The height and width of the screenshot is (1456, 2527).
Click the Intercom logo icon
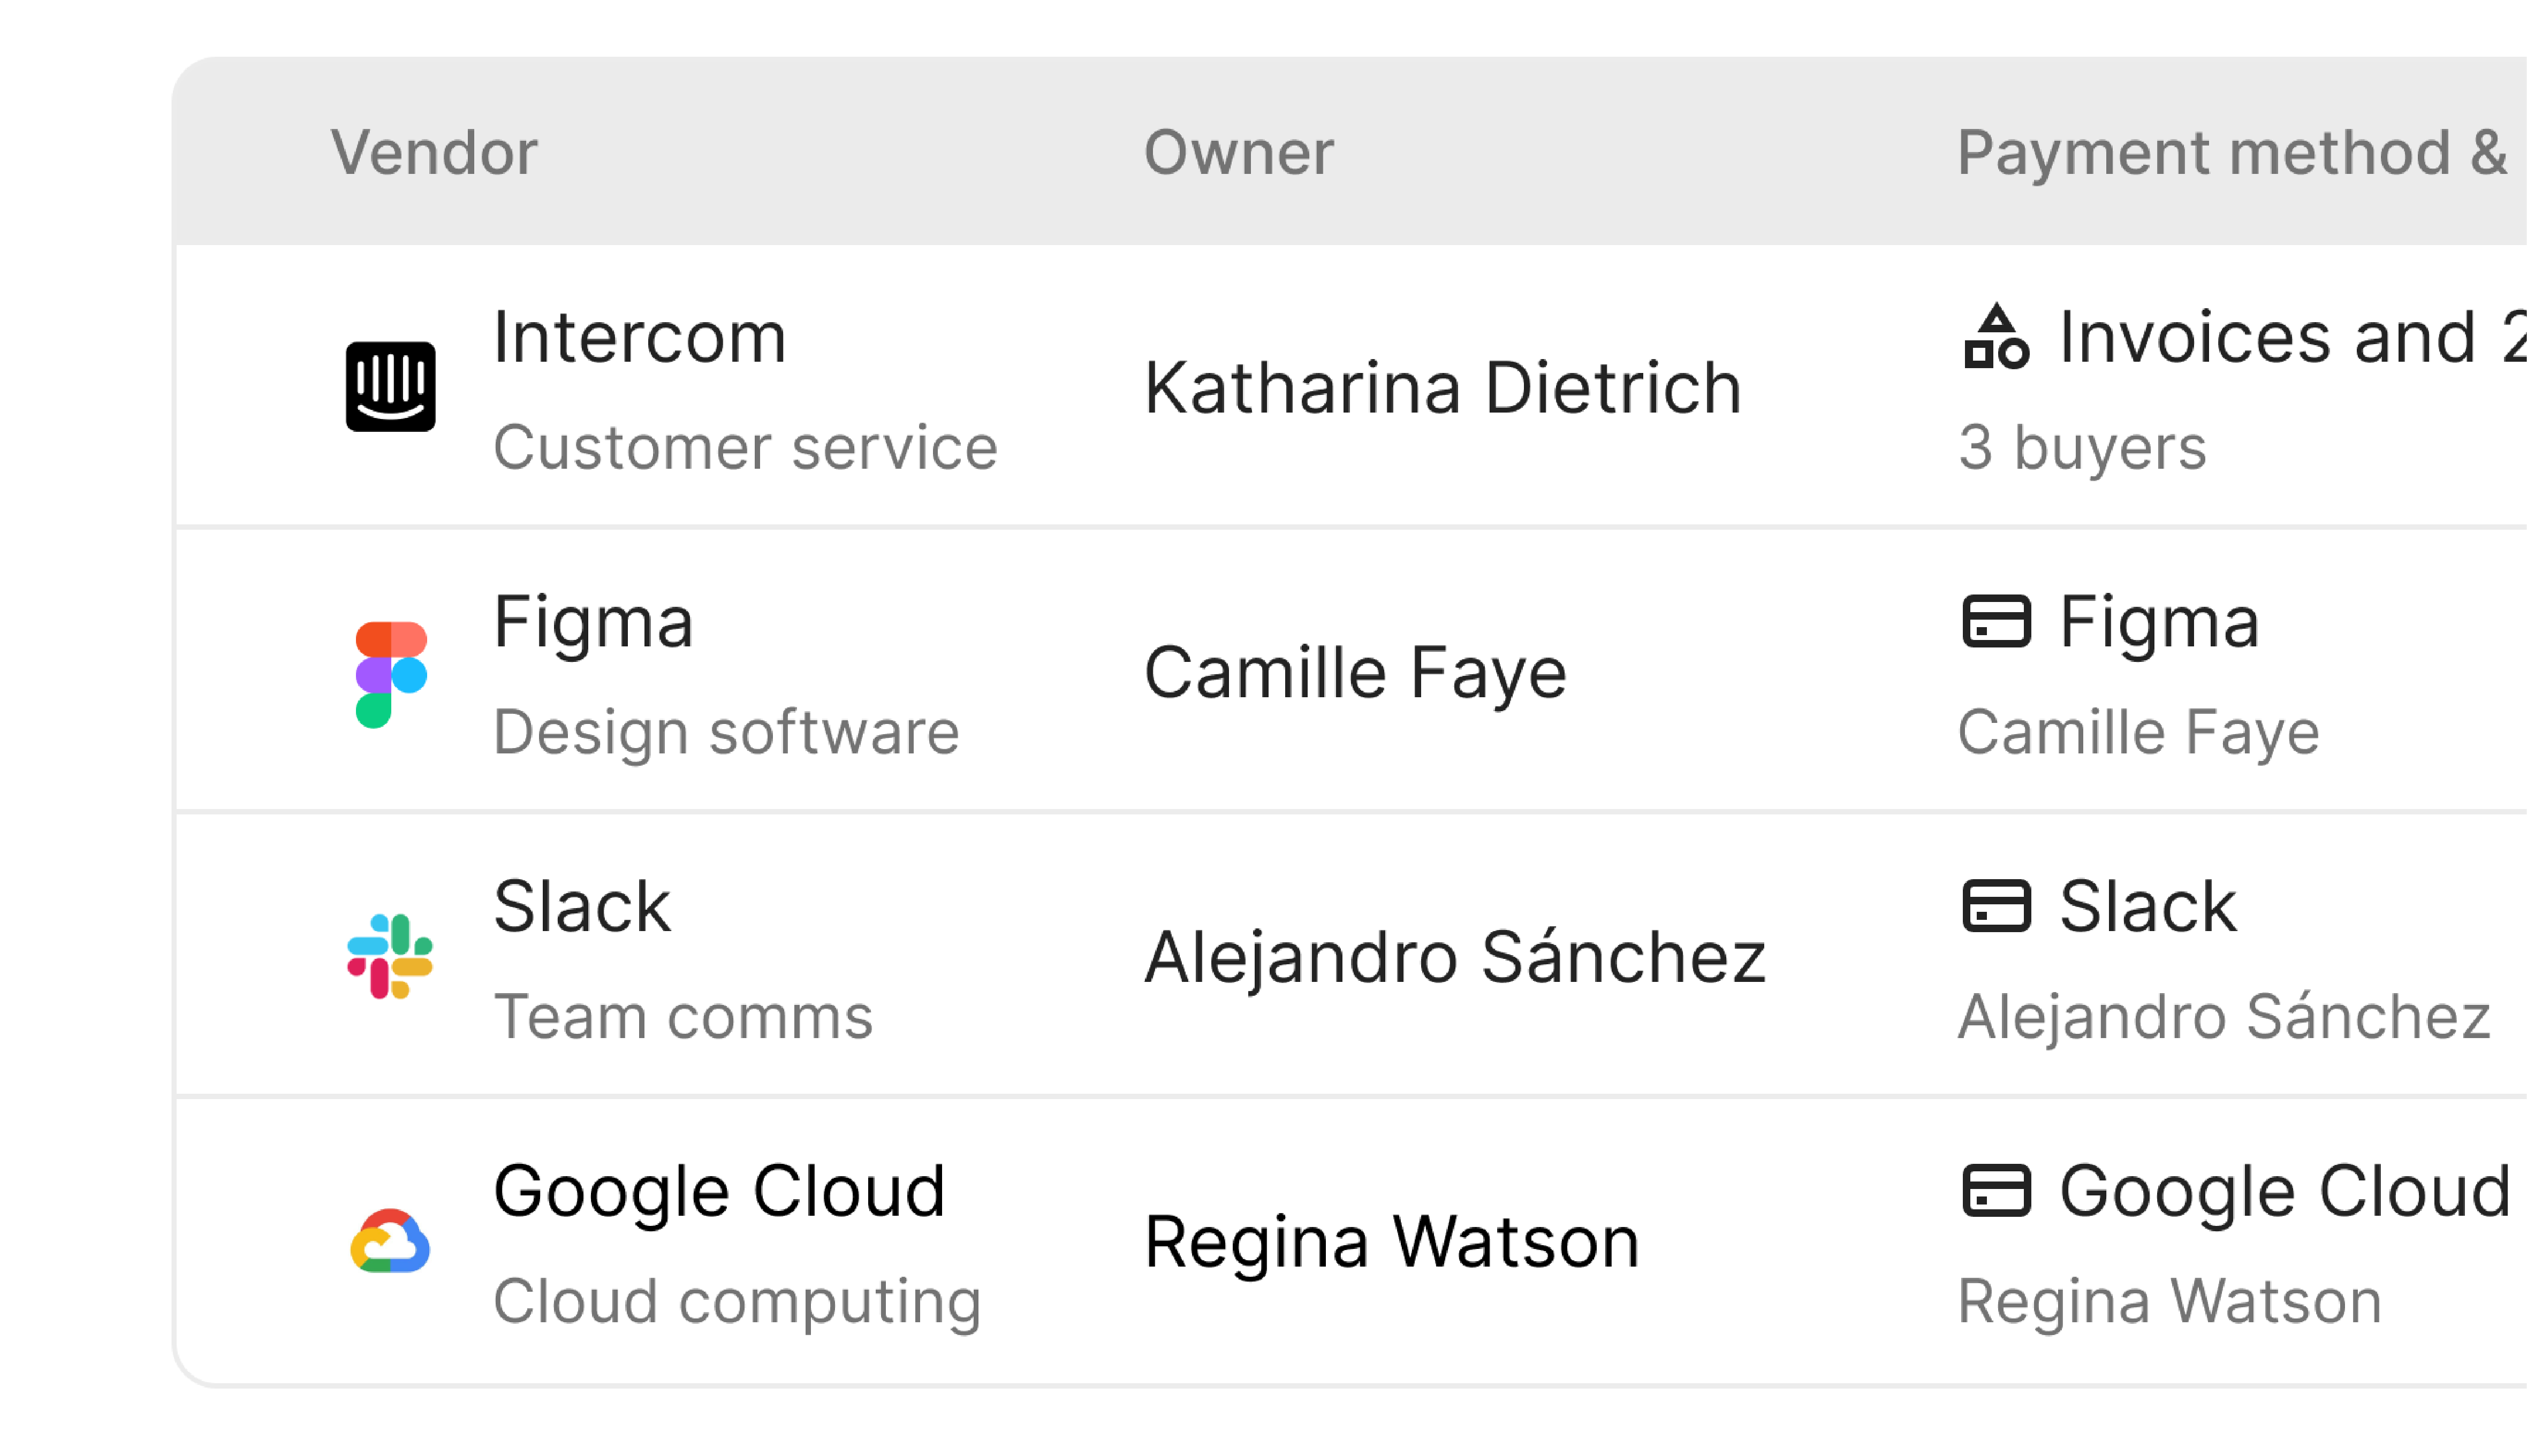[x=390, y=387]
